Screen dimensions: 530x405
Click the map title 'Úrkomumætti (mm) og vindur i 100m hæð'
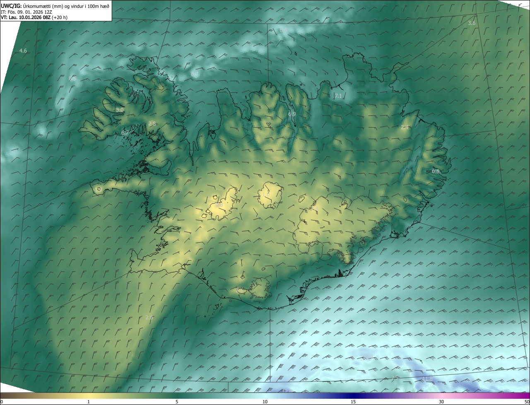[x=66, y=6]
